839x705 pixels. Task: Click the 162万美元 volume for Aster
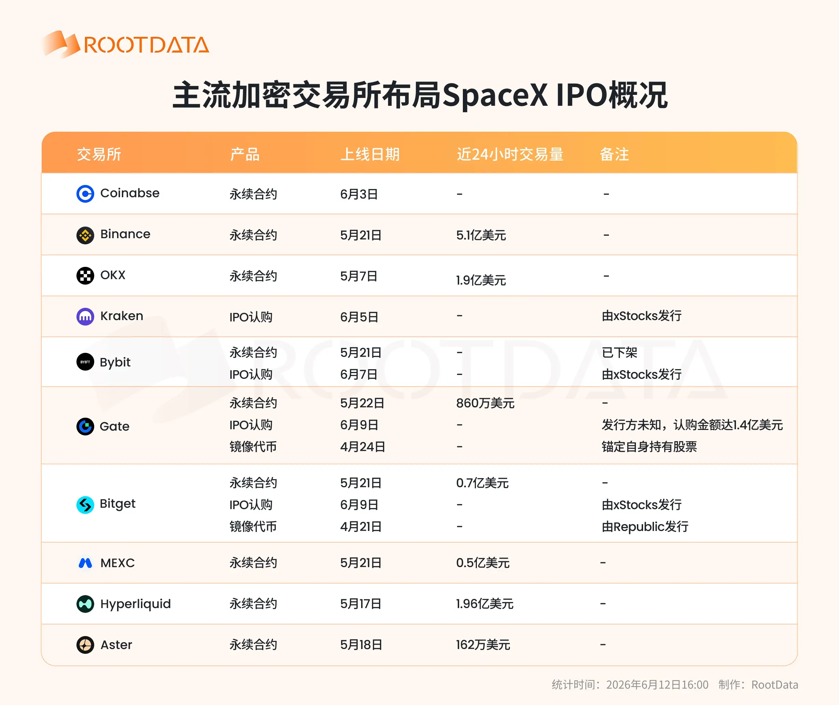483,645
